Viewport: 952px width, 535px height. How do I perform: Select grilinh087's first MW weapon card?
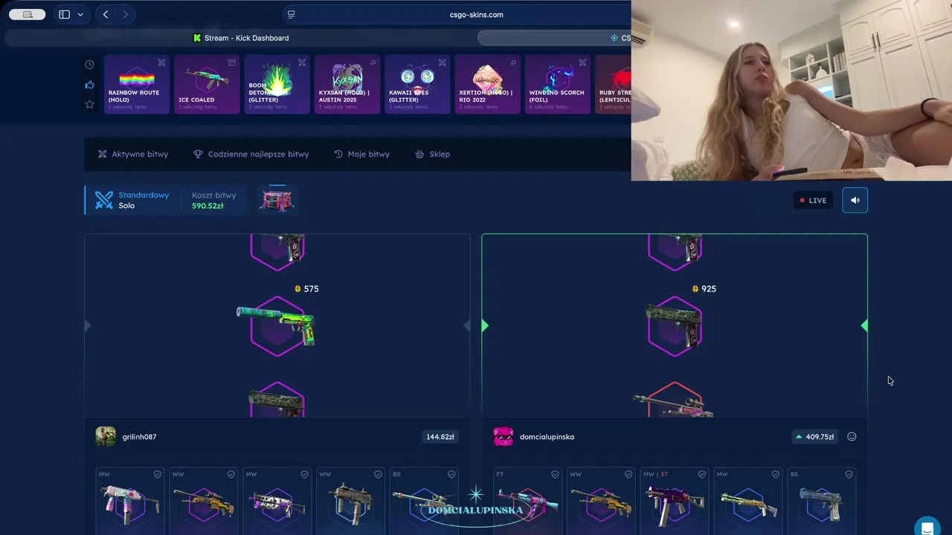pos(130,501)
